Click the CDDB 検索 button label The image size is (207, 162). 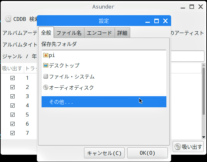tap(25, 19)
